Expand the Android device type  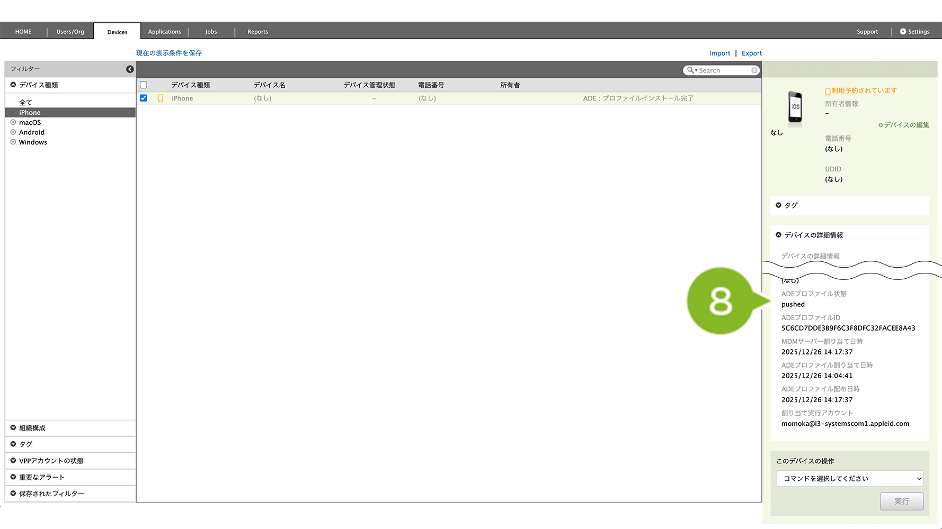pyautogui.click(x=13, y=132)
